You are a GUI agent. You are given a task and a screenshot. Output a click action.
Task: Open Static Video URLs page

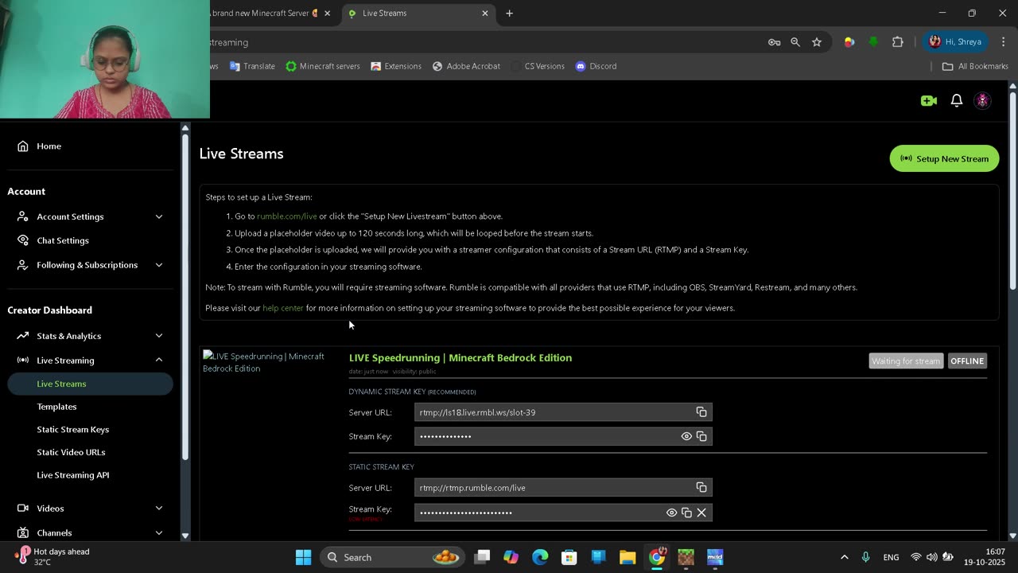(x=71, y=452)
